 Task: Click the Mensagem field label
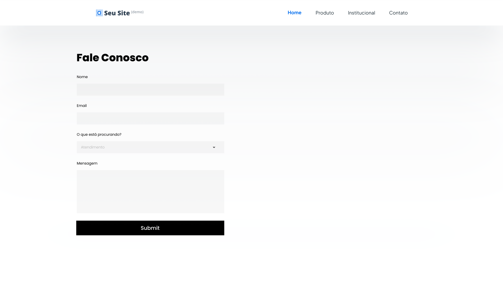pyautogui.click(x=87, y=163)
